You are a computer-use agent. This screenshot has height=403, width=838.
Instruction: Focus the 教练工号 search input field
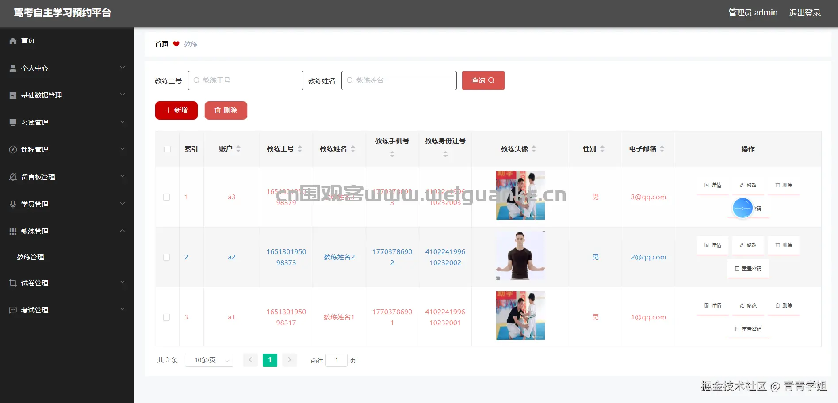[245, 80]
